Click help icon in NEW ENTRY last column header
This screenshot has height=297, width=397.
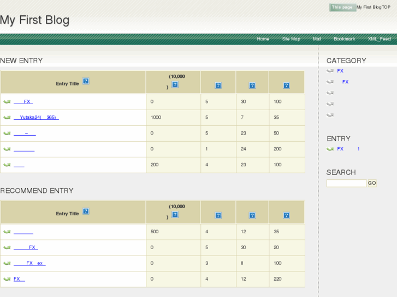tap(286, 85)
